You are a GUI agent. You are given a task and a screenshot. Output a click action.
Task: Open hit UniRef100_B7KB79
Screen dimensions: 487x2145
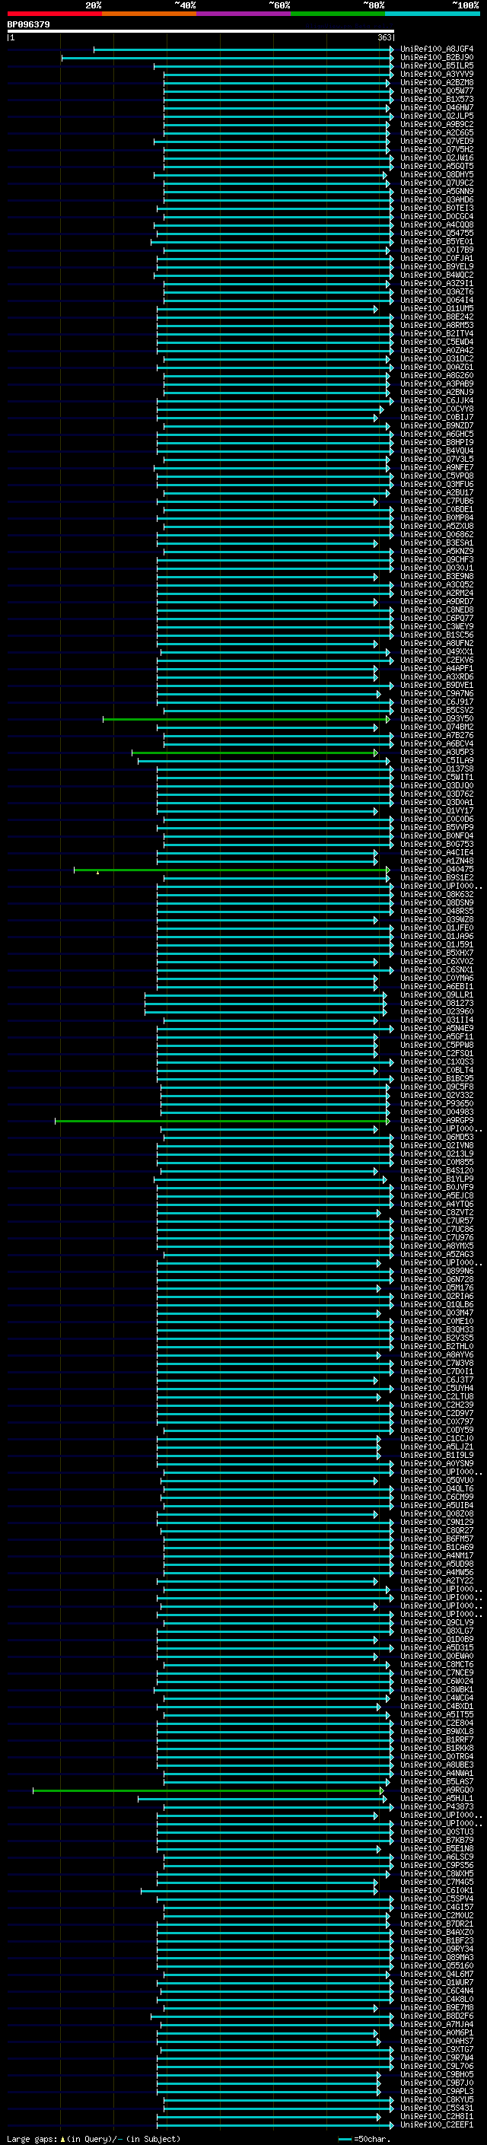click(437, 1840)
